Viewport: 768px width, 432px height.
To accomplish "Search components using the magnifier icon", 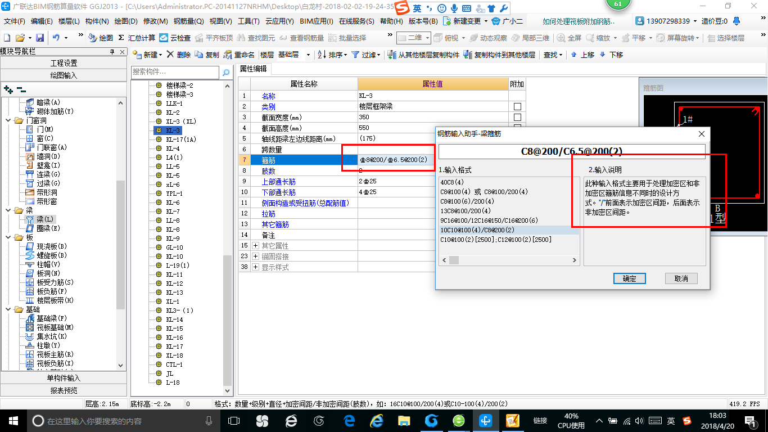I will pos(225,73).
